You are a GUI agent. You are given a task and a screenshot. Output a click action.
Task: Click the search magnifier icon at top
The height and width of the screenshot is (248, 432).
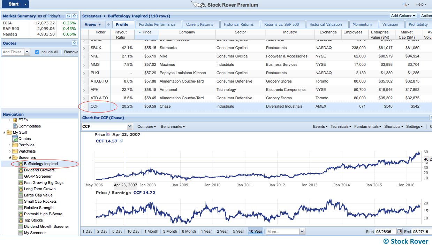coord(404,4)
